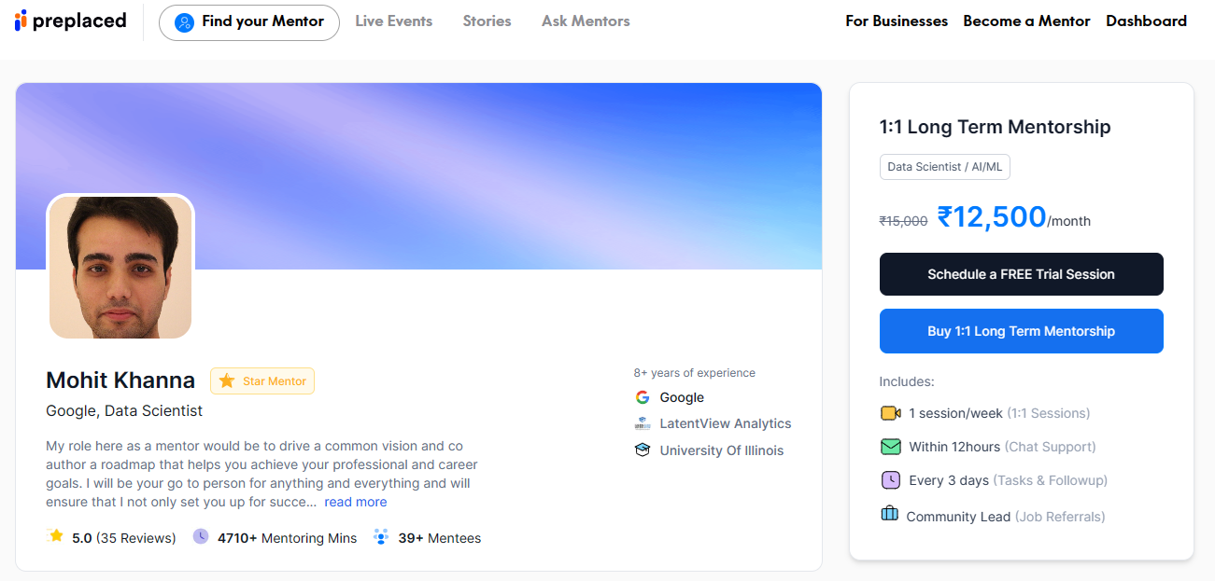Image resolution: width=1215 pixels, height=581 pixels.
Task: Click the Includes: label
Action: click(x=907, y=381)
